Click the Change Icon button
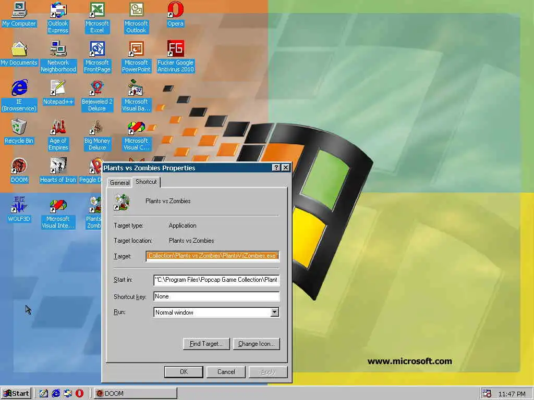The image size is (534, 400). click(257, 344)
